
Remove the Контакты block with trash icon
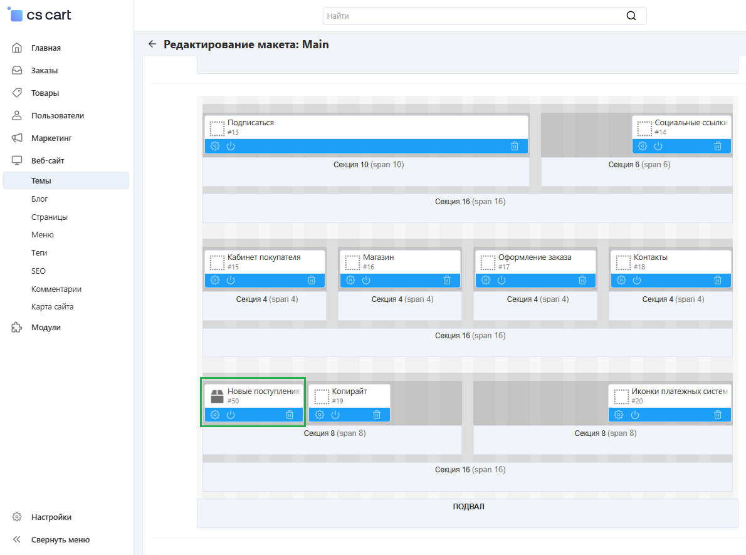click(718, 280)
